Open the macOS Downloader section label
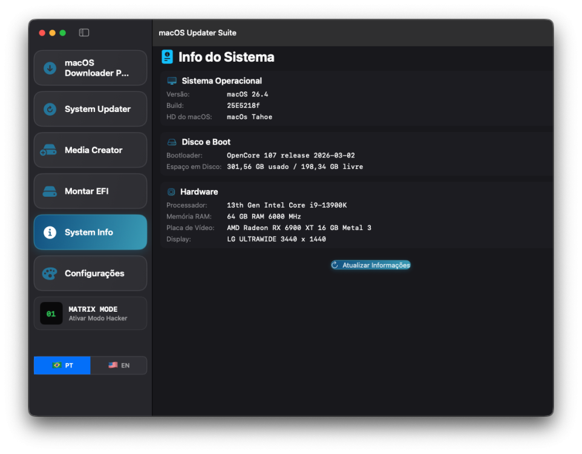This screenshot has height=454, width=582. point(97,68)
